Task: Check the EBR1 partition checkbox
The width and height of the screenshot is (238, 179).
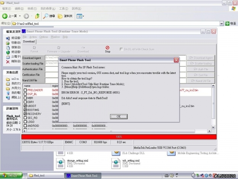Action: tap(25, 102)
